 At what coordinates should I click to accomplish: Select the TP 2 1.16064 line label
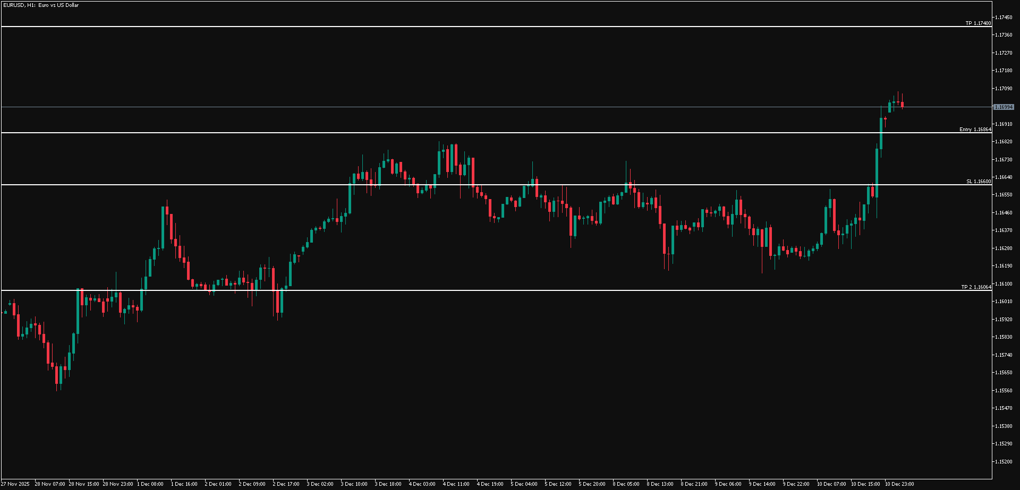tap(976, 287)
